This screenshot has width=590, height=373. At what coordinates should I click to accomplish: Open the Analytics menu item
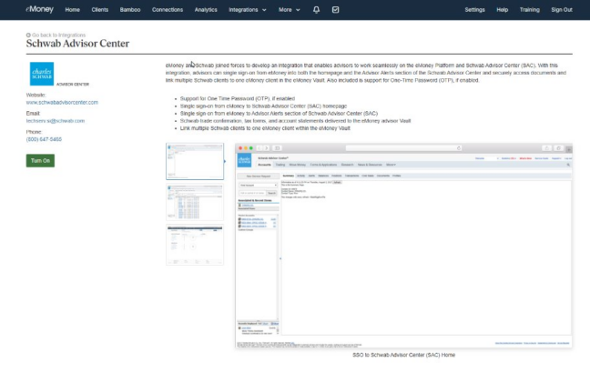(206, 10)
